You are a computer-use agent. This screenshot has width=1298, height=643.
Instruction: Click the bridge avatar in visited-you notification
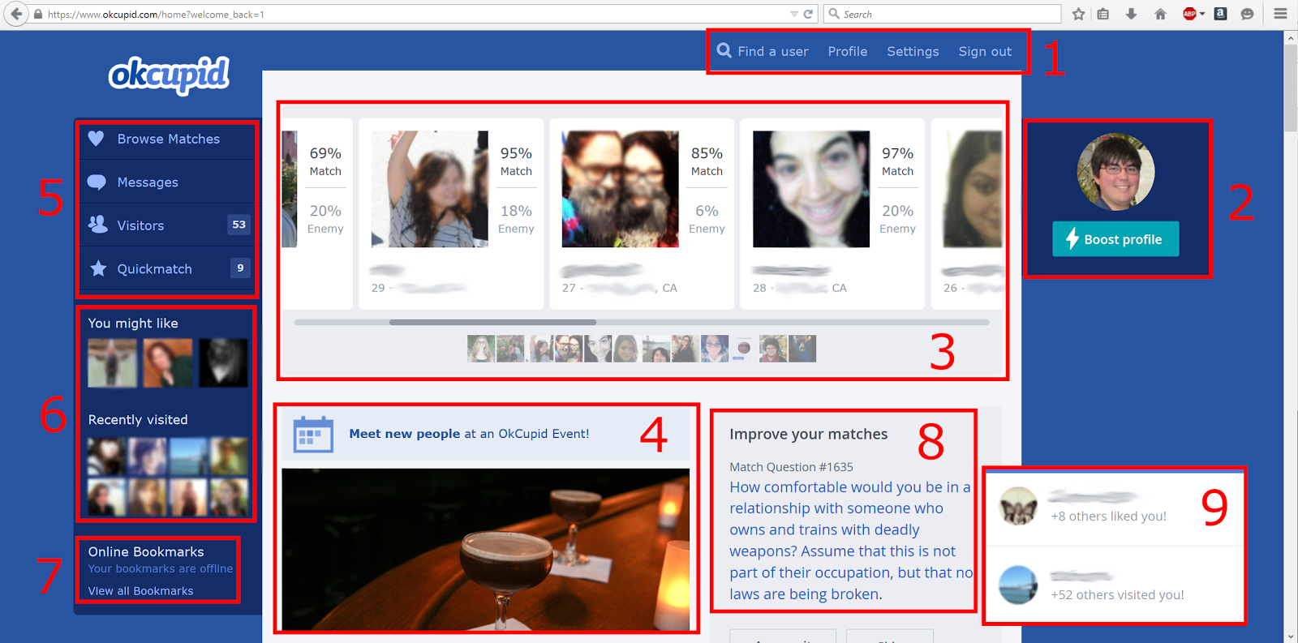pos(1017,585)
